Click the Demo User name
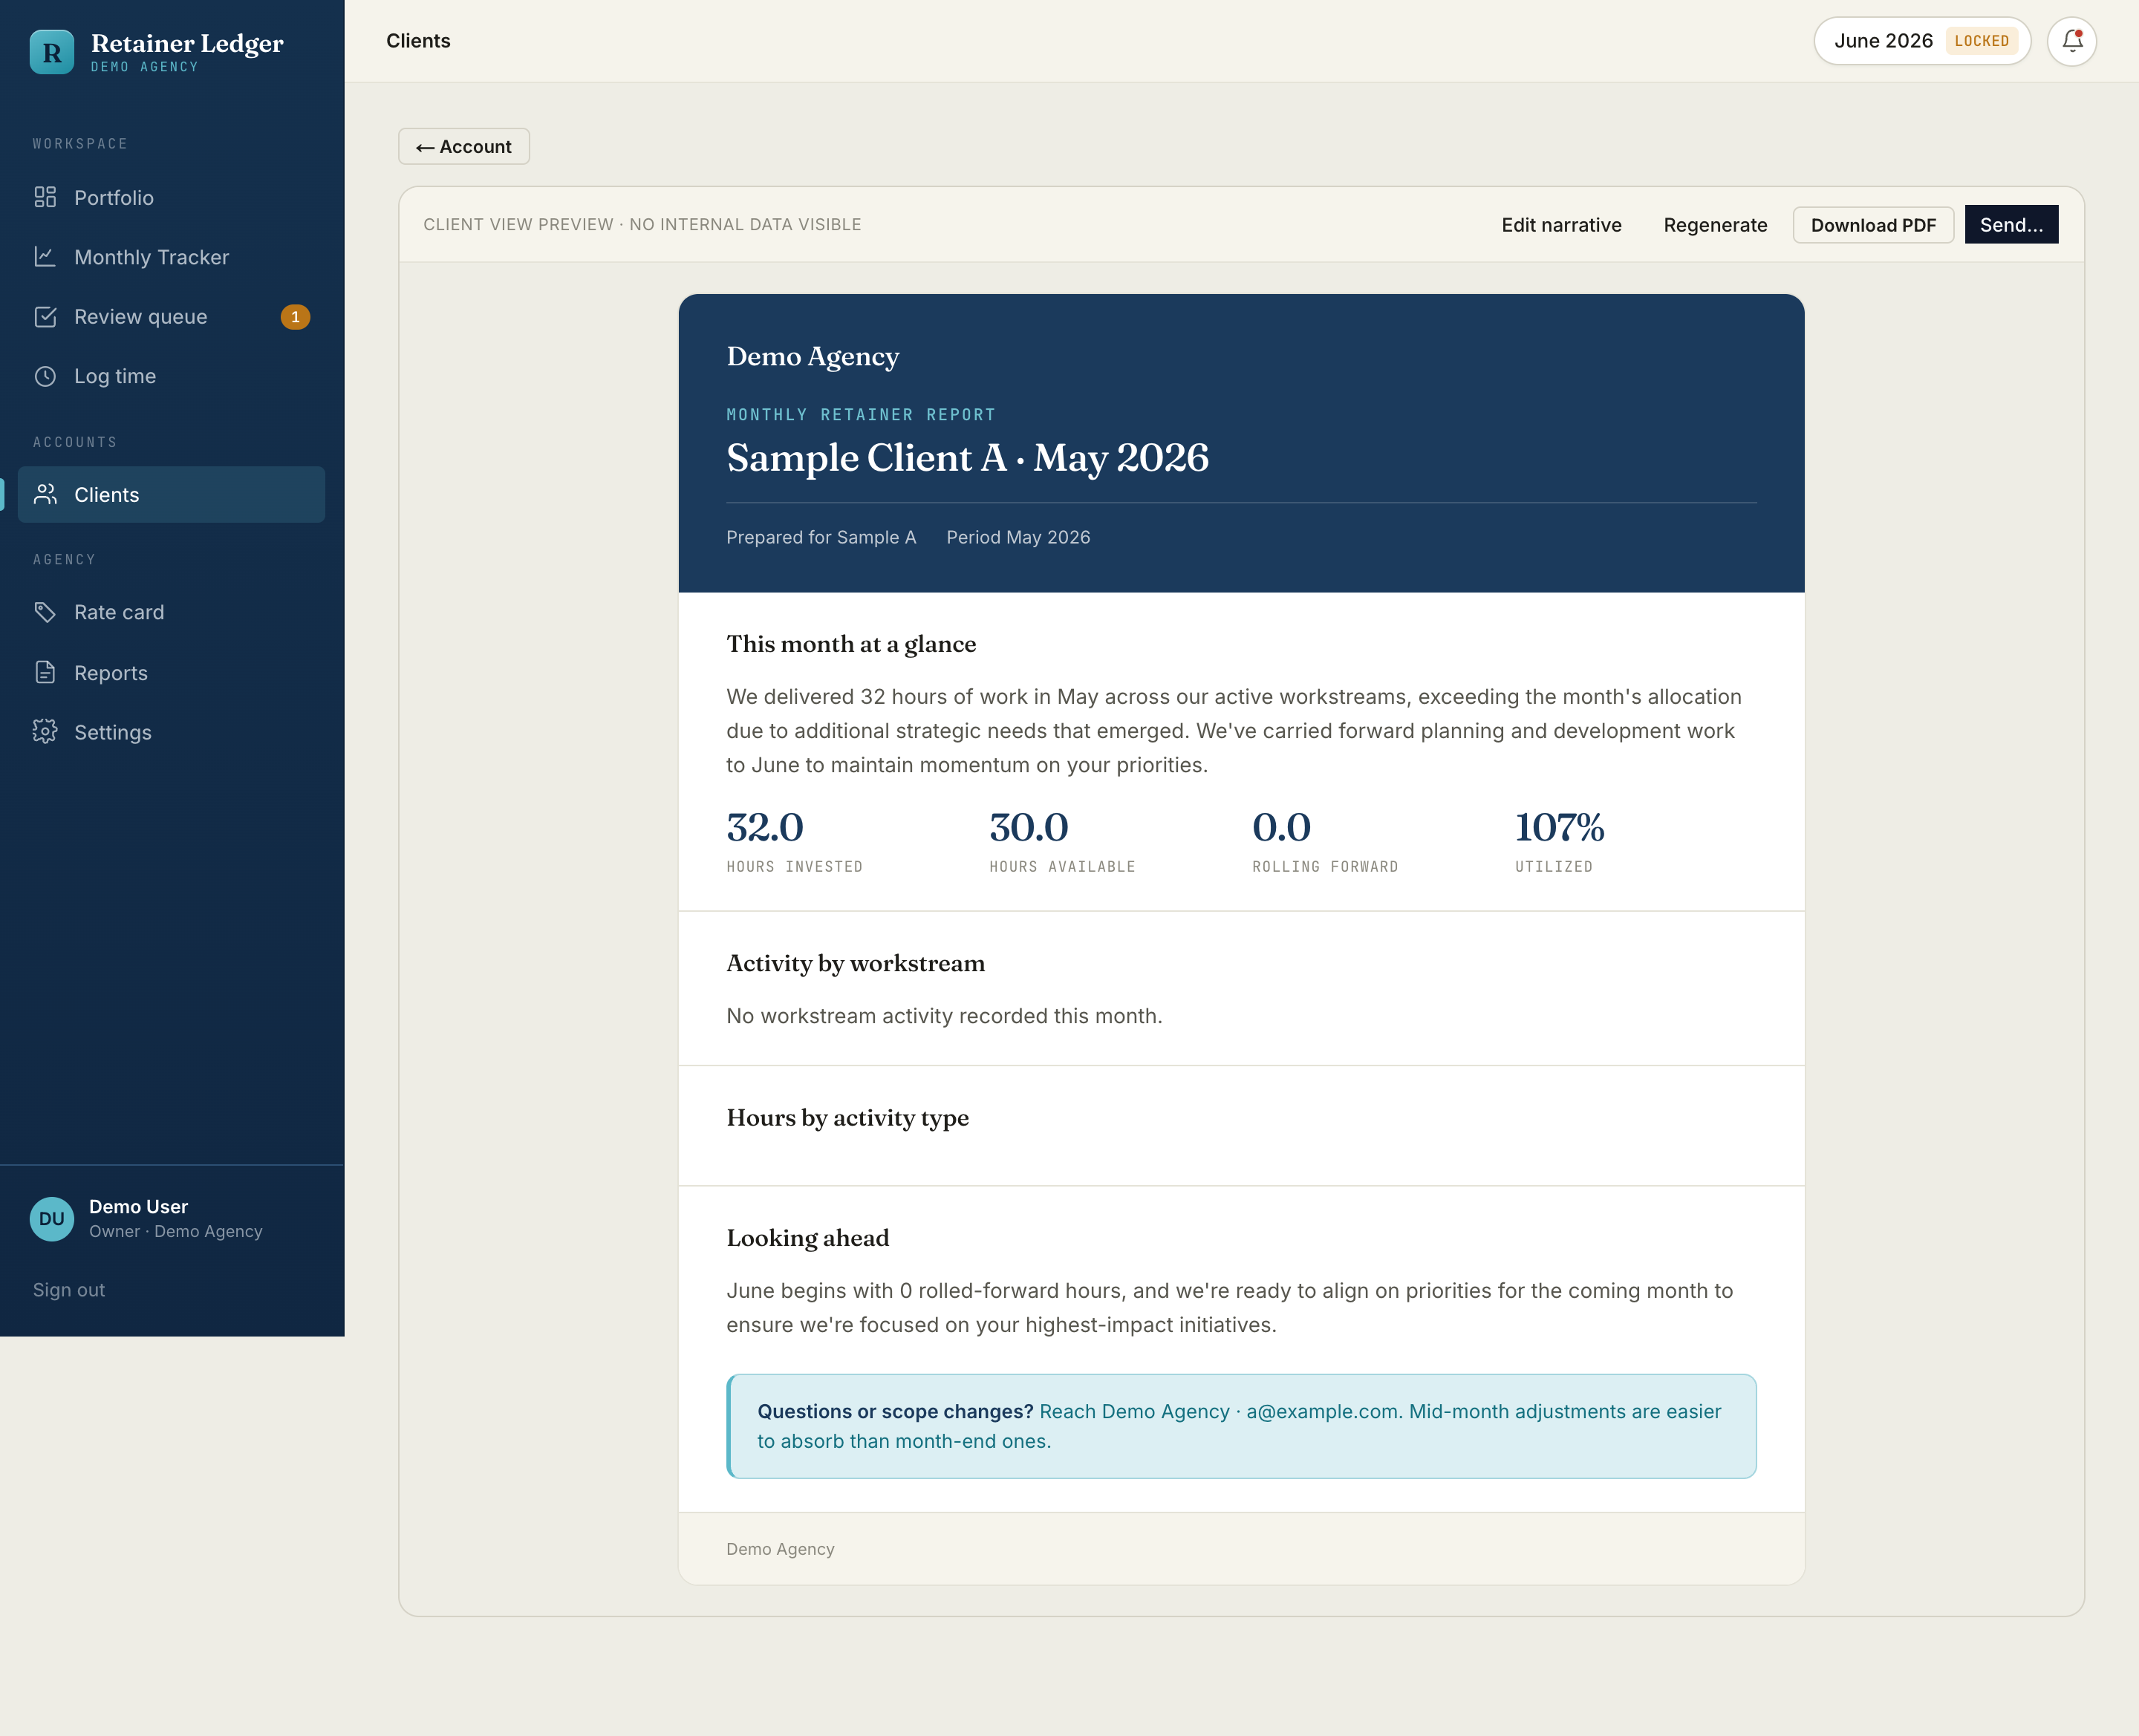 138,1206
